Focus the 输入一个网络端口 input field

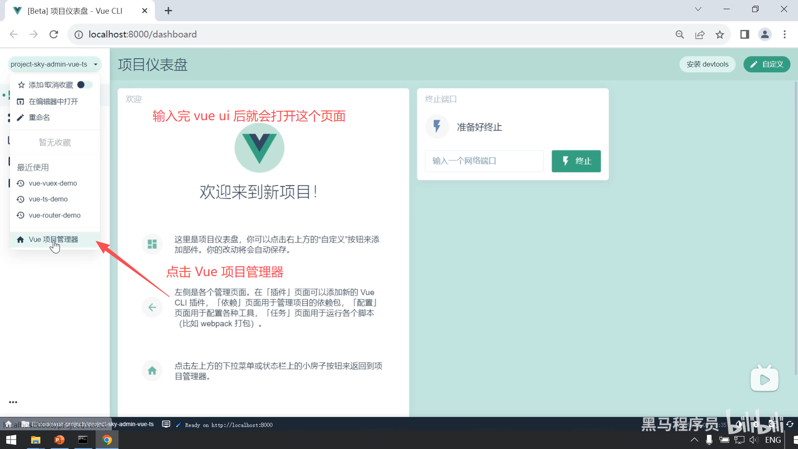point(484,161)
